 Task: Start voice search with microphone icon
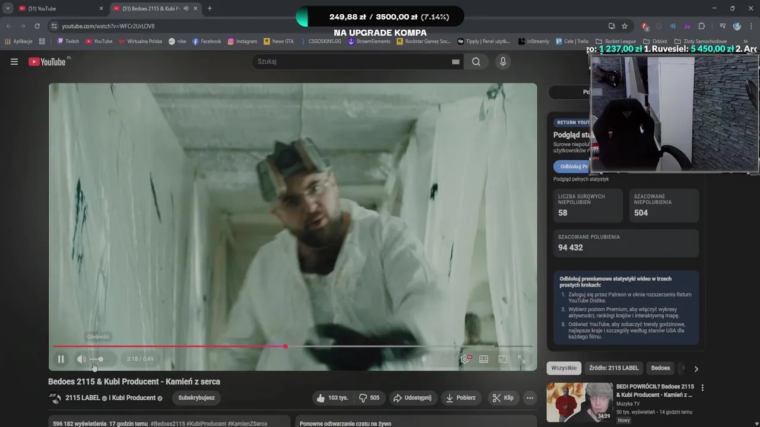click(503, 62)
